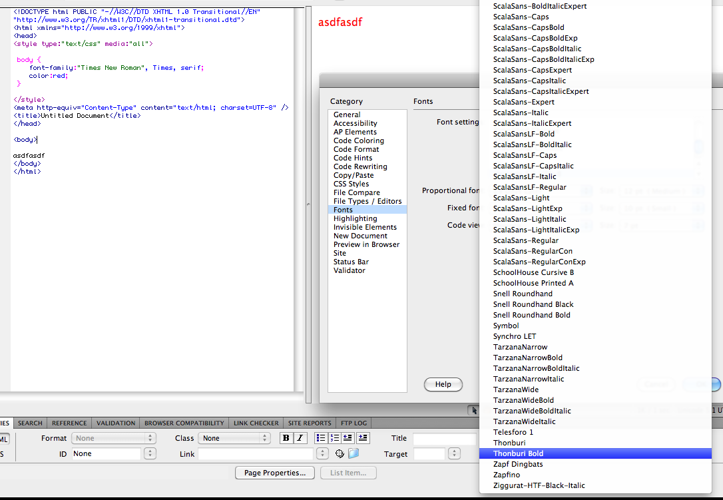The image size is (723, 500).
Task: Choose Symbol from font list
Action: (595, 326)
